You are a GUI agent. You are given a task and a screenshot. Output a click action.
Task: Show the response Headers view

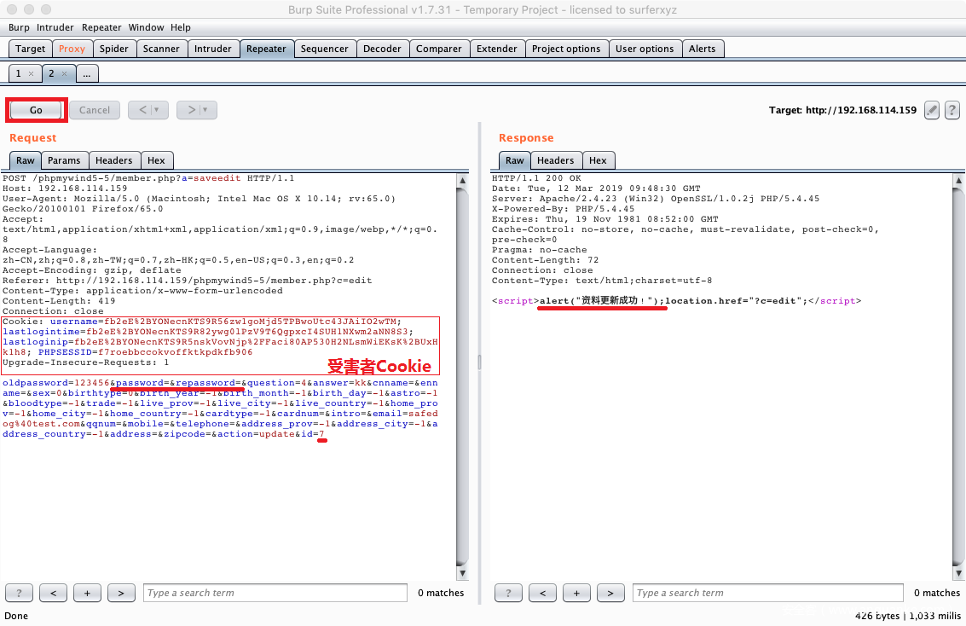(556, 160)
